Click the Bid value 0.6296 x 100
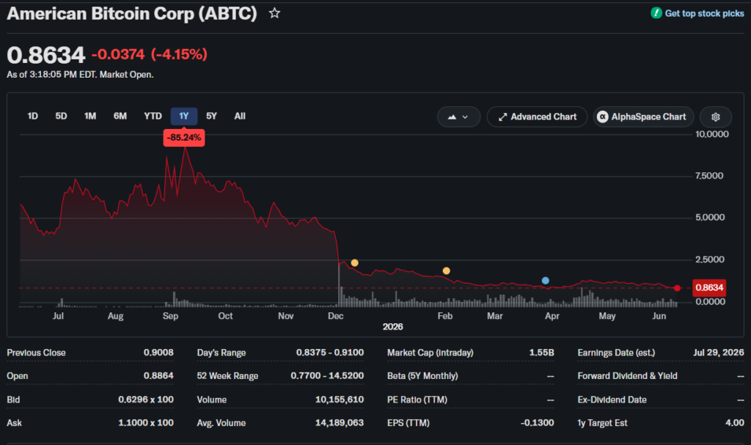Viewport: 751px width, 445px height. coord(146,400)
